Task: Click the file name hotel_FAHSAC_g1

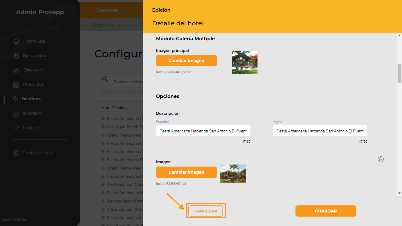Action: point(171,184)
